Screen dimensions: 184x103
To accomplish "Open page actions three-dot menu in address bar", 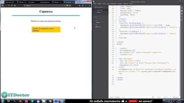I will pyautogui.click(x=64, y=5).
